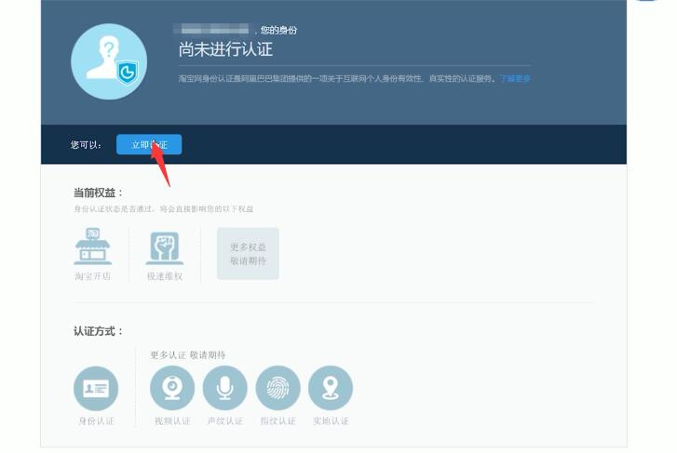The image size is (677, 453).
Task: Click the 身份认证 caption text
Action: click(96, 421)
